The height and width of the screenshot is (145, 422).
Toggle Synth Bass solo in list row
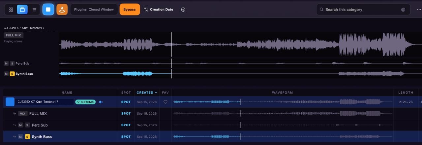pyautogui.click(x=28, y=136)
